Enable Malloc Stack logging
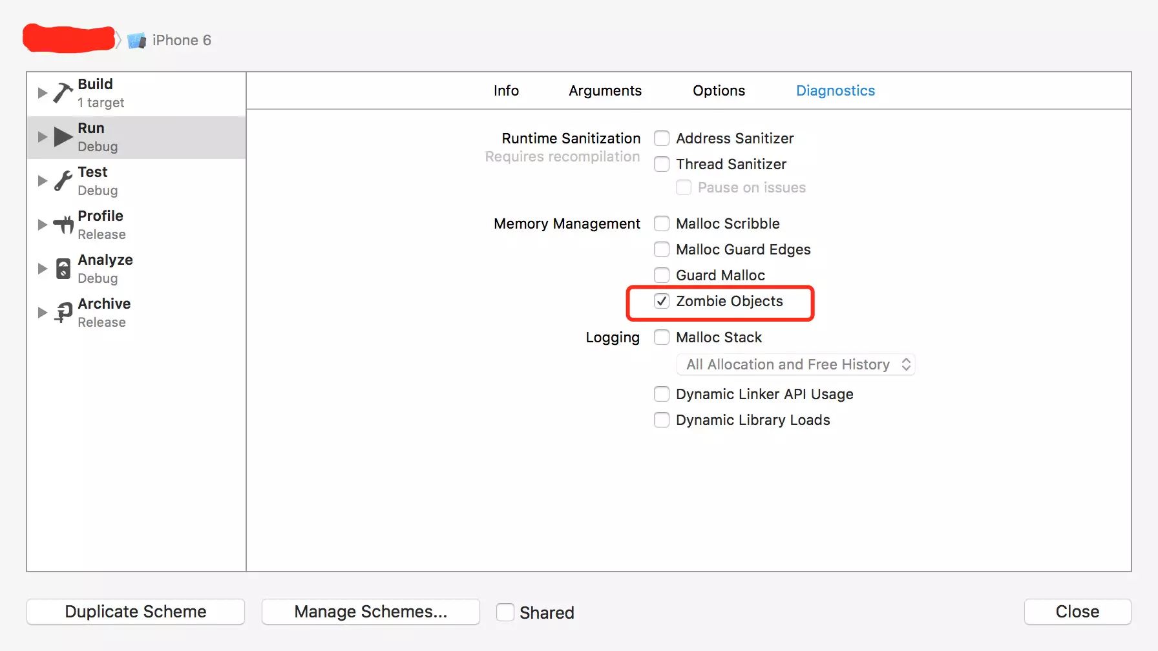Viewport: 1158px width, 651px height. [x=662, y=337]
